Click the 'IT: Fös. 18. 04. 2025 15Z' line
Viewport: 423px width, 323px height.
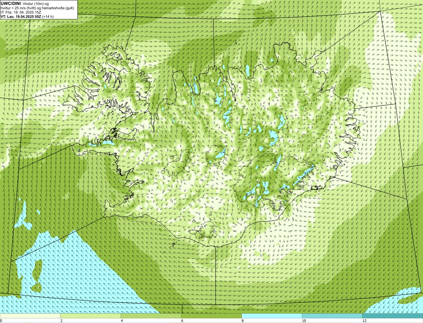tap(21, 12)
